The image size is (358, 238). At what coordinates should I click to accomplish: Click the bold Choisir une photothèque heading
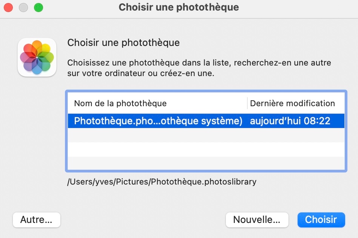123,43
